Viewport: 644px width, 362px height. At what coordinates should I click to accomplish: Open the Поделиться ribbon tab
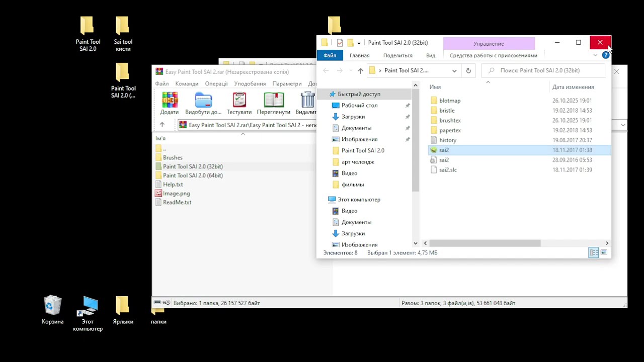397,55
